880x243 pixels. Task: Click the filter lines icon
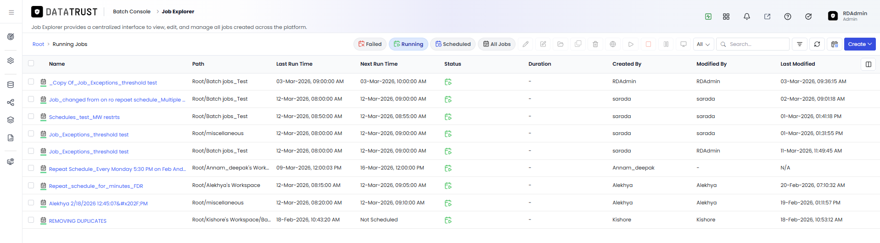(x=800, y=44)
